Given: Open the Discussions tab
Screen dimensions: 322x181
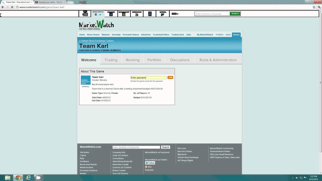Looking at the screenshot, I should [180, 60].
